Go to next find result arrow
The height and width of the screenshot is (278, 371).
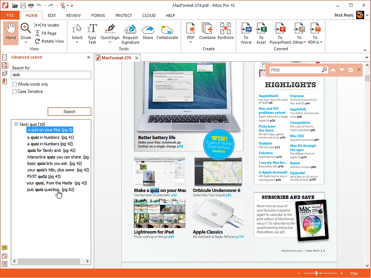(x=341, y=70)
